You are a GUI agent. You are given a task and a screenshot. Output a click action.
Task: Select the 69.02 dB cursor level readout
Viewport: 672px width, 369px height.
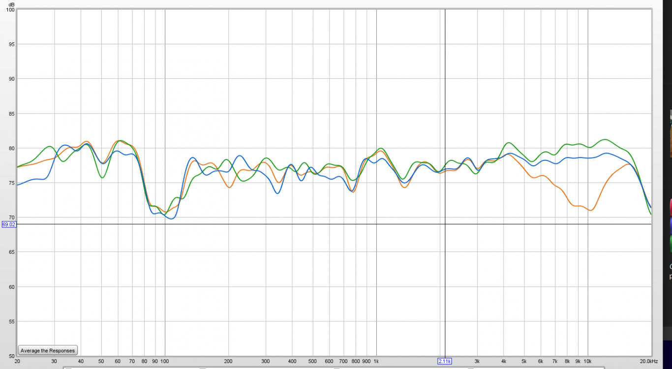point(8,224)
